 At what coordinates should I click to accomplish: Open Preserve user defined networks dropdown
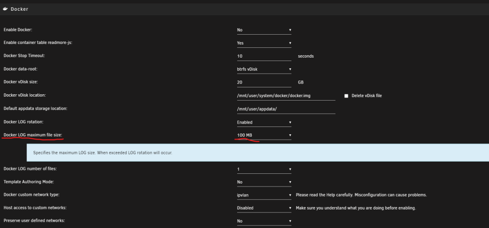tap(264, 221)
